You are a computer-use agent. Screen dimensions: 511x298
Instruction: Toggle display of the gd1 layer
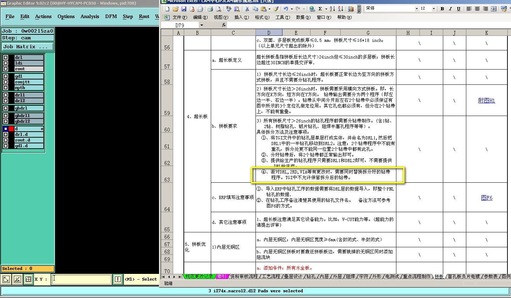tap(6, 76)
